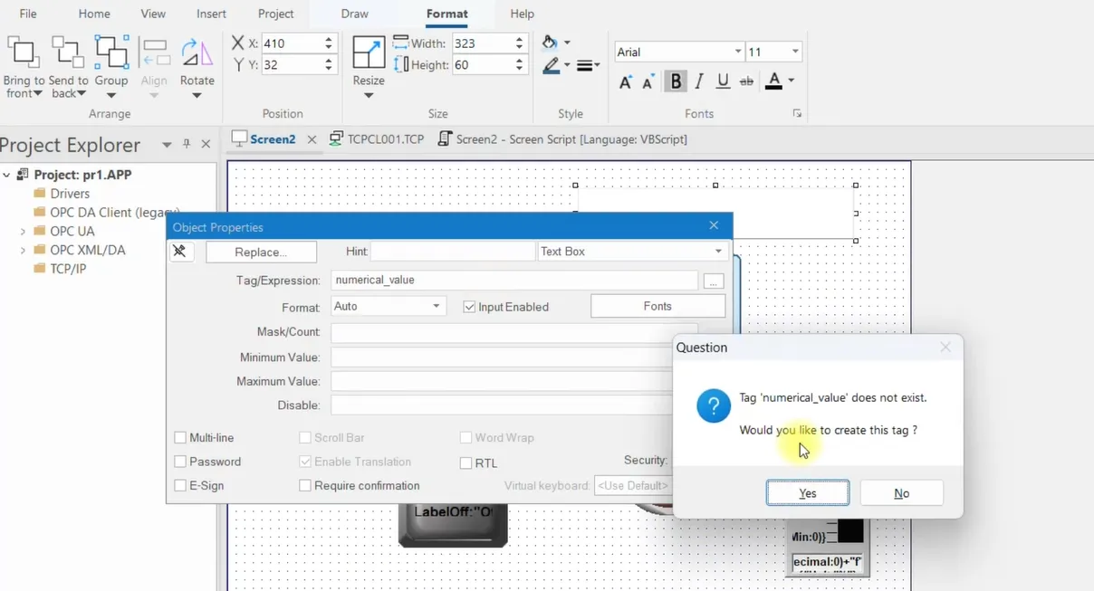Click the Resize icon

tap(369, 52)
